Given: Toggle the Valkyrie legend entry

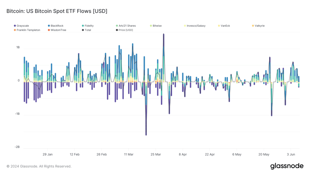Looking at the screenshot, I should coord(258,26).
